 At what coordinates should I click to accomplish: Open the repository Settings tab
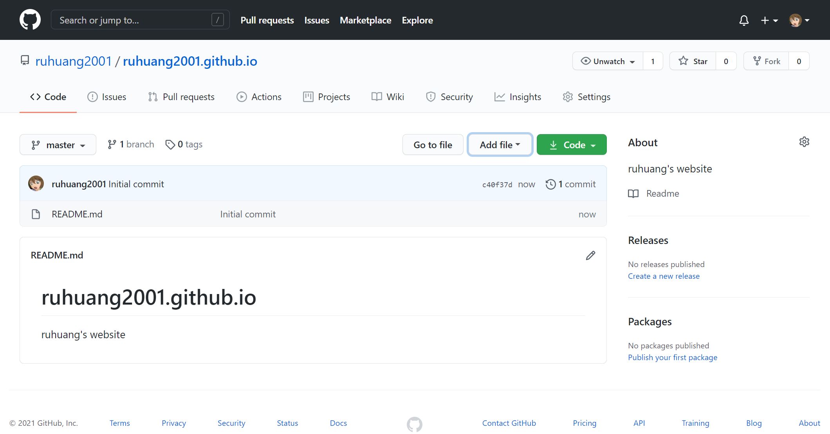coord(586,97)
